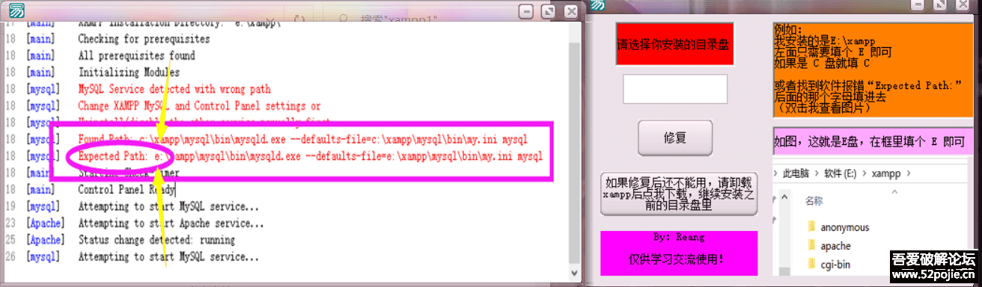Click log line Initializing Modules
Viewport: 982px width, 287px height.
point(129,72)
